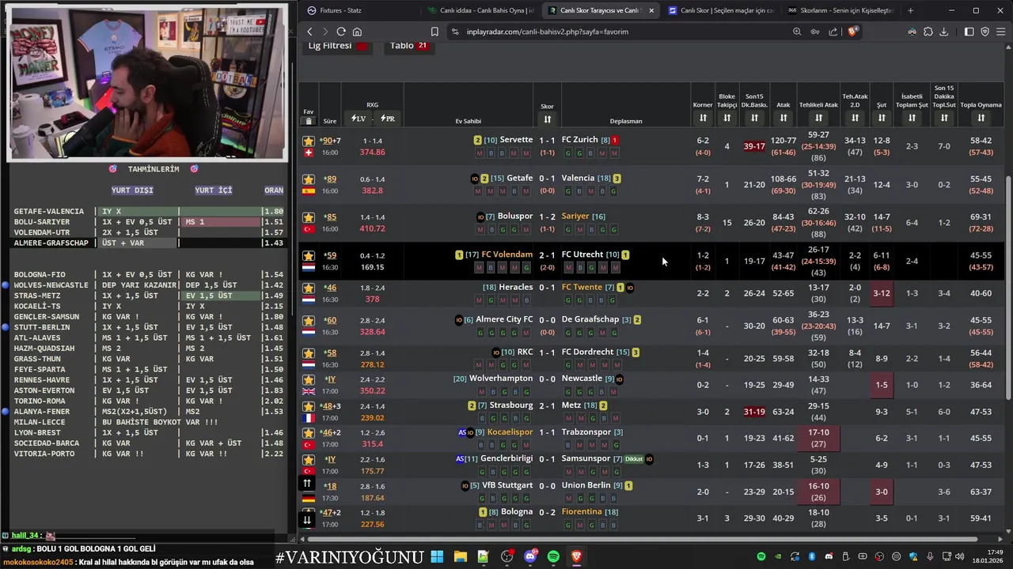Sort table by Skor column
Image resolution: width=1013 pixels, height=569 pixels.
click(547, 119)
